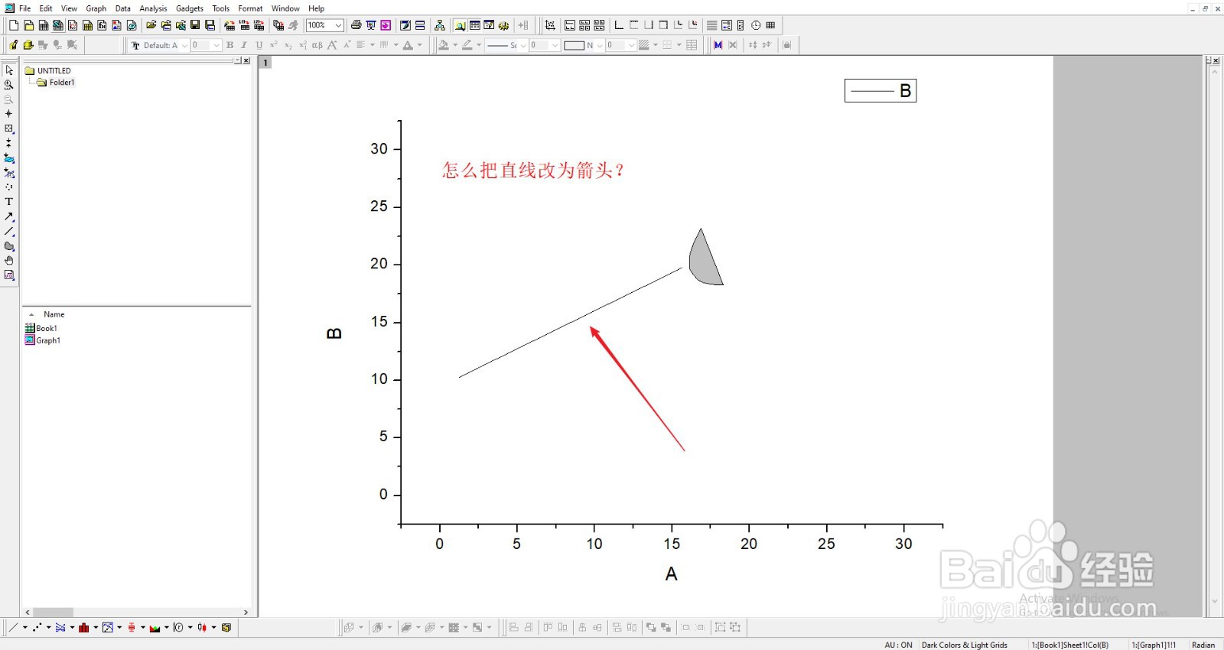Click the Rescale axes icon
1224x650 pixels.
pos(550,25)
